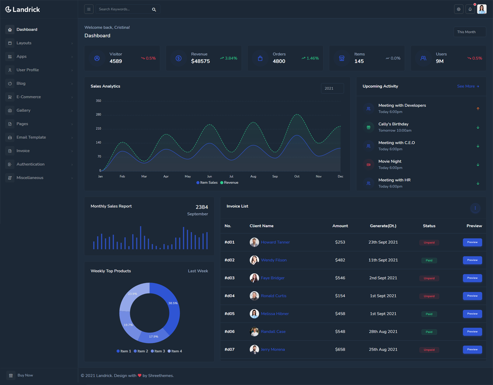Click the Buy Now store icon
Image resolution: width=493 pixels, height=385 pixels.
[11, 375]
